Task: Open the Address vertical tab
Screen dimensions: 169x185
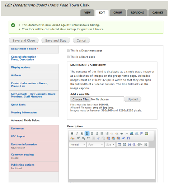Action: tap(34, 76)
